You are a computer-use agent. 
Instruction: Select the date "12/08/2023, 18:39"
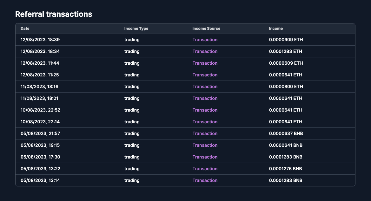click(40, 40)
